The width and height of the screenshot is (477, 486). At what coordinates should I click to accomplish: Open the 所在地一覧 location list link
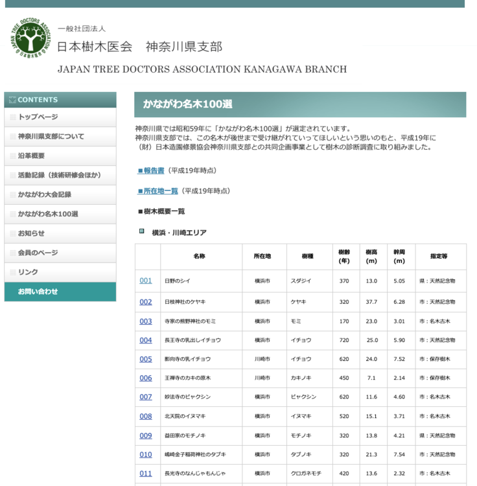click(157, 191)
